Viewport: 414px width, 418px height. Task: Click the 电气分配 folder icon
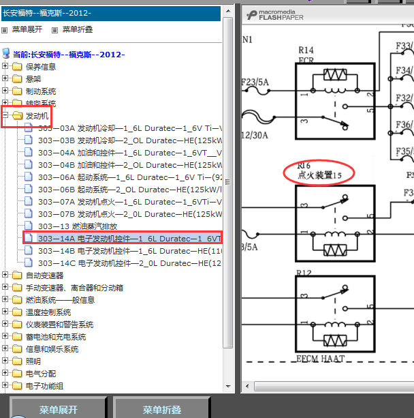pyautogui.click(x=17, y=373)
